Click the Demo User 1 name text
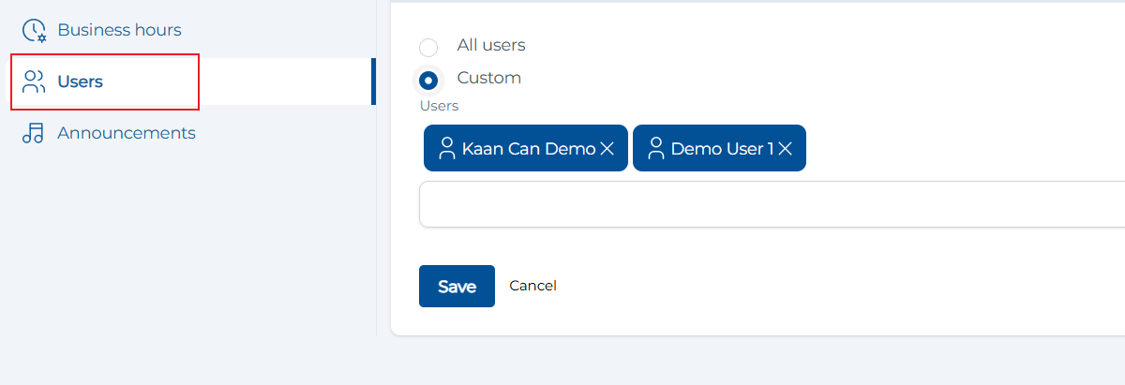This screenshot has width=1125, height=385. [722, 149]
